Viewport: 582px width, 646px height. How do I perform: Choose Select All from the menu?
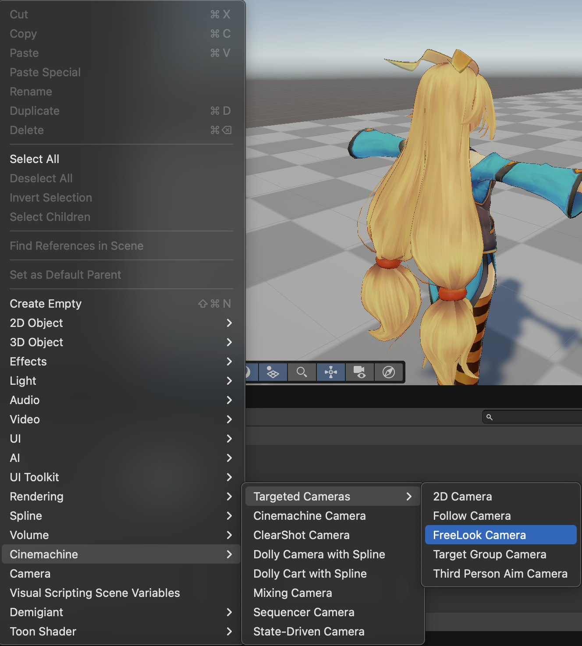coord(35,159)
